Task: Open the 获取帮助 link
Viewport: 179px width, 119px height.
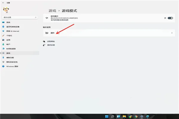Action: point(51,41)
